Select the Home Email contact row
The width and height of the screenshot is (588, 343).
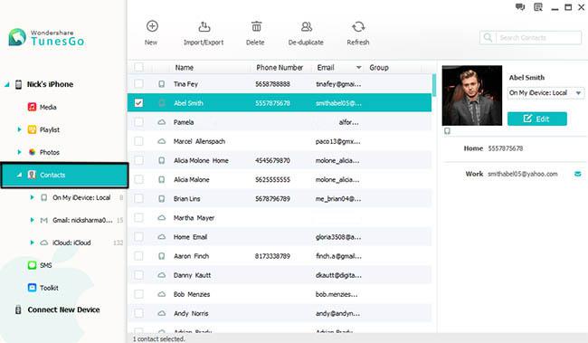(280, 237)
